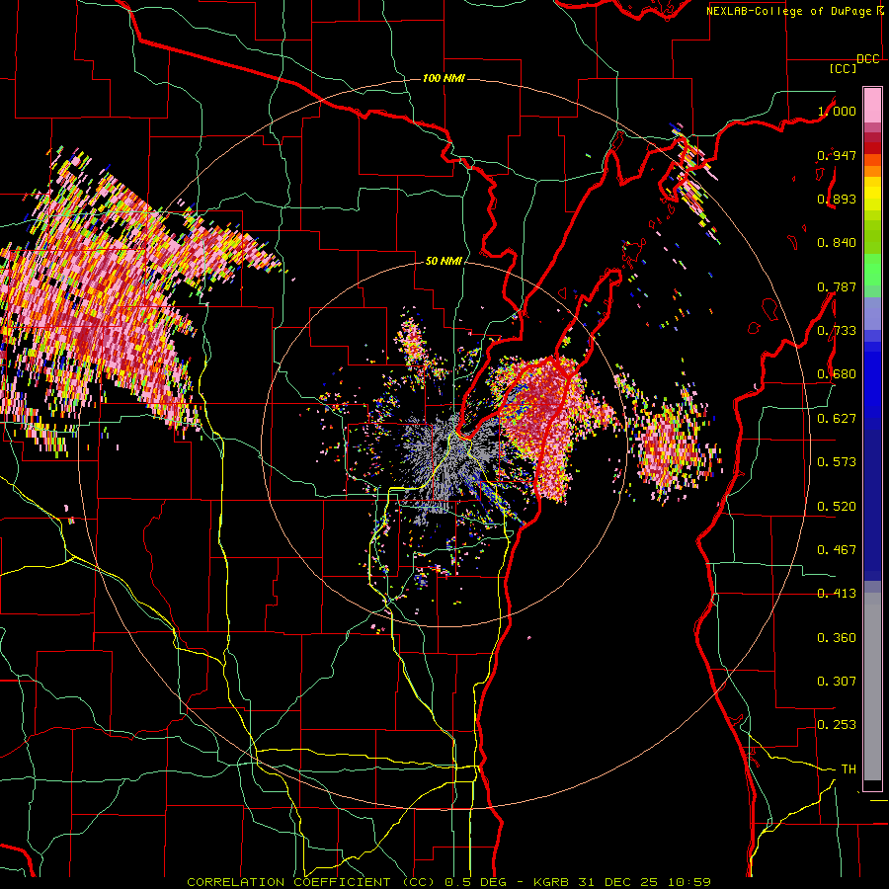Pick the bright green segment of the color bar
This screenshot has width=889, height=889.
coord(872,270)
